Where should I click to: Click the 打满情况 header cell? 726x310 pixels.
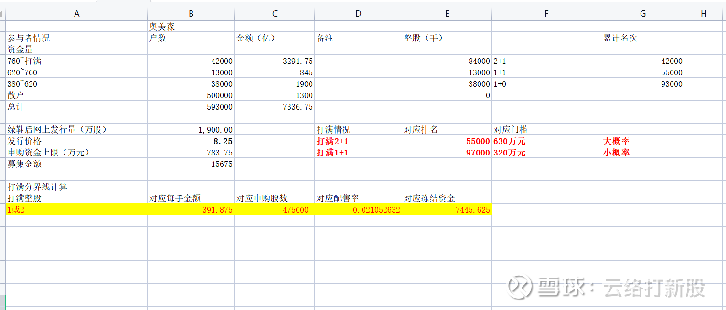pos(358,129)
